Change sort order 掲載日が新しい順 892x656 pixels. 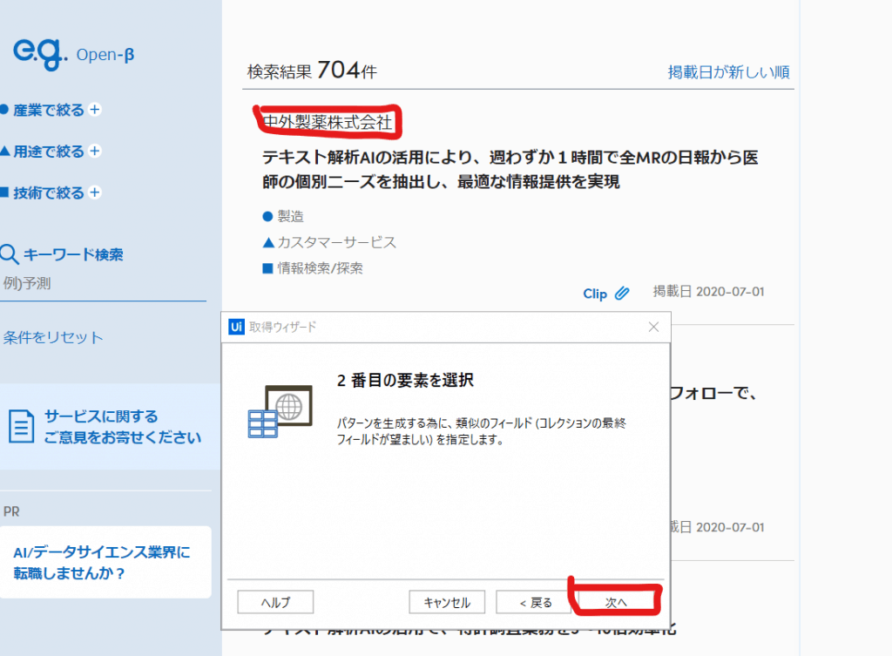pyautogui.click(x=728, y=72)
